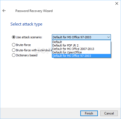Click the 'Use attack scenario:' label text
Viewport: 121px width, 119px height.
pos(29,37)
